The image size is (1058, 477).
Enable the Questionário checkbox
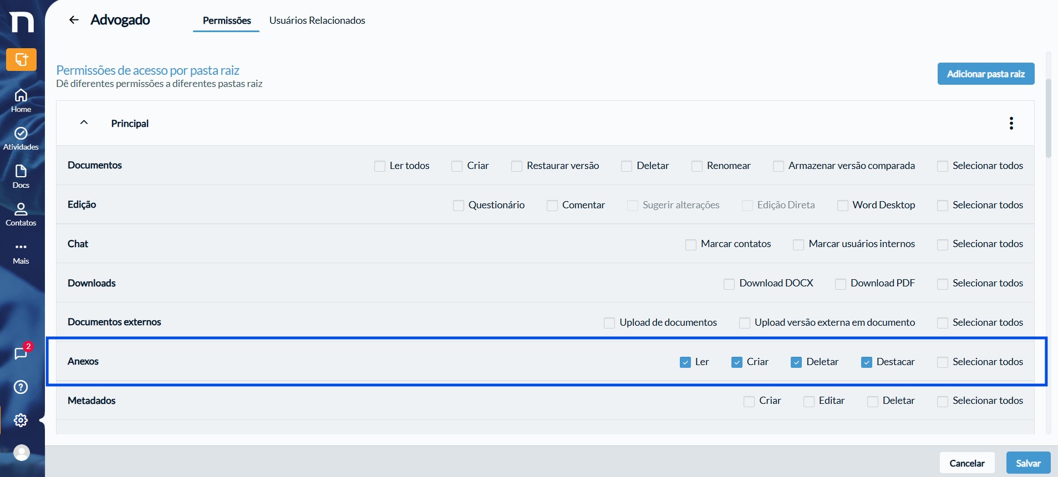tap(459, 206)
